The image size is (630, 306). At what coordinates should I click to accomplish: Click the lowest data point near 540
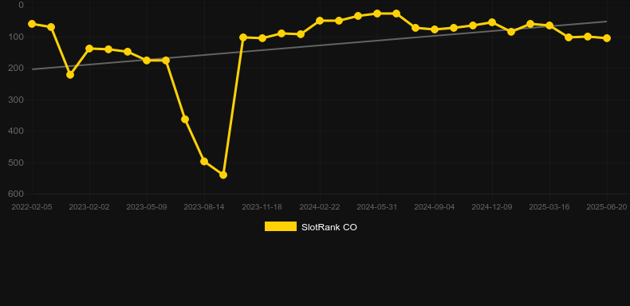pyautogui.click(x=223, y=175)
